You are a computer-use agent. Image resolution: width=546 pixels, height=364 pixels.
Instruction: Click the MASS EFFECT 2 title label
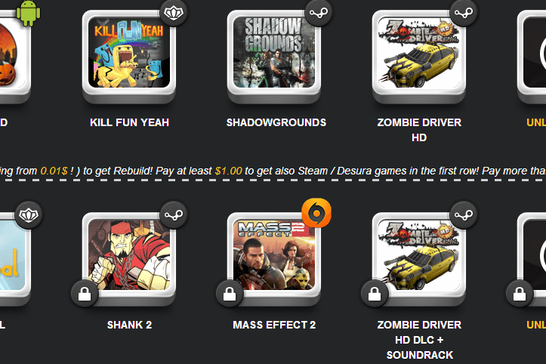point(274,325)
